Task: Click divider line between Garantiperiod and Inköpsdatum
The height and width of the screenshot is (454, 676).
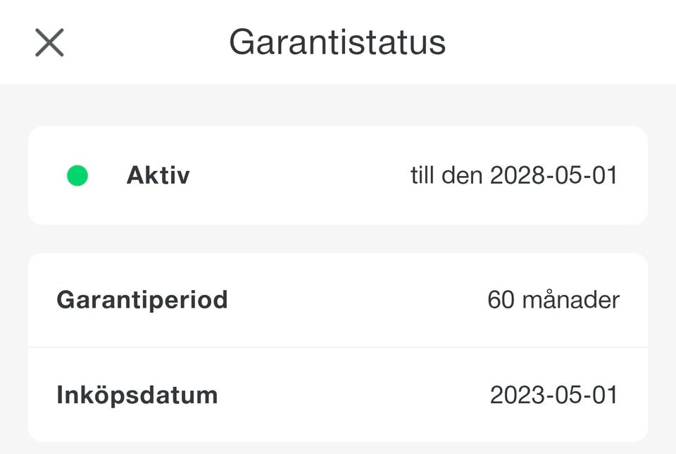Action: [338, 347]
